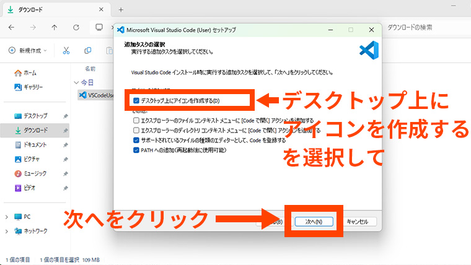Image resolution: width=471 pixels, height=265 pixels.
Task: Click the forward navigation arrow
Action: (x=33, y=27)
